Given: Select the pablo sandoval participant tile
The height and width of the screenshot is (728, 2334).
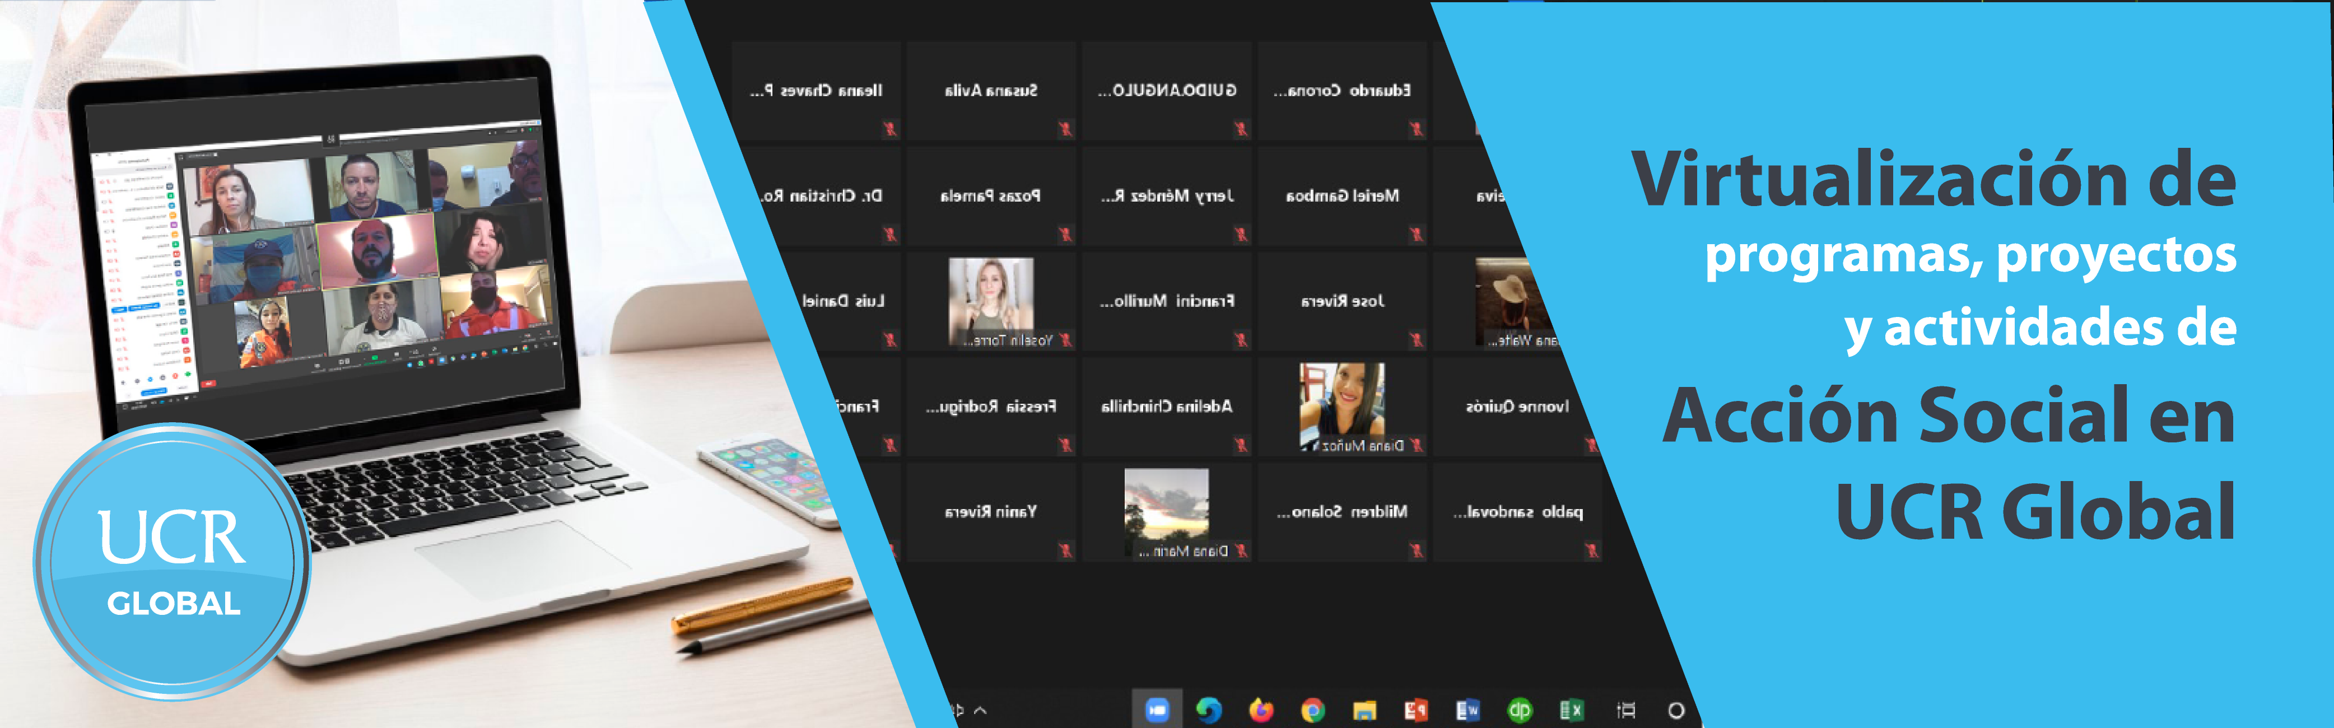Looking at the screenshot, I should [x=1518, y=512].
